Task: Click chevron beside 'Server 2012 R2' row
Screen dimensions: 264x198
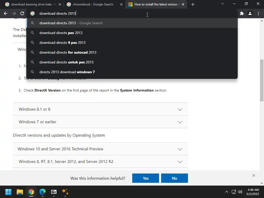Action: pyautogui.click(x=180, y=162)
